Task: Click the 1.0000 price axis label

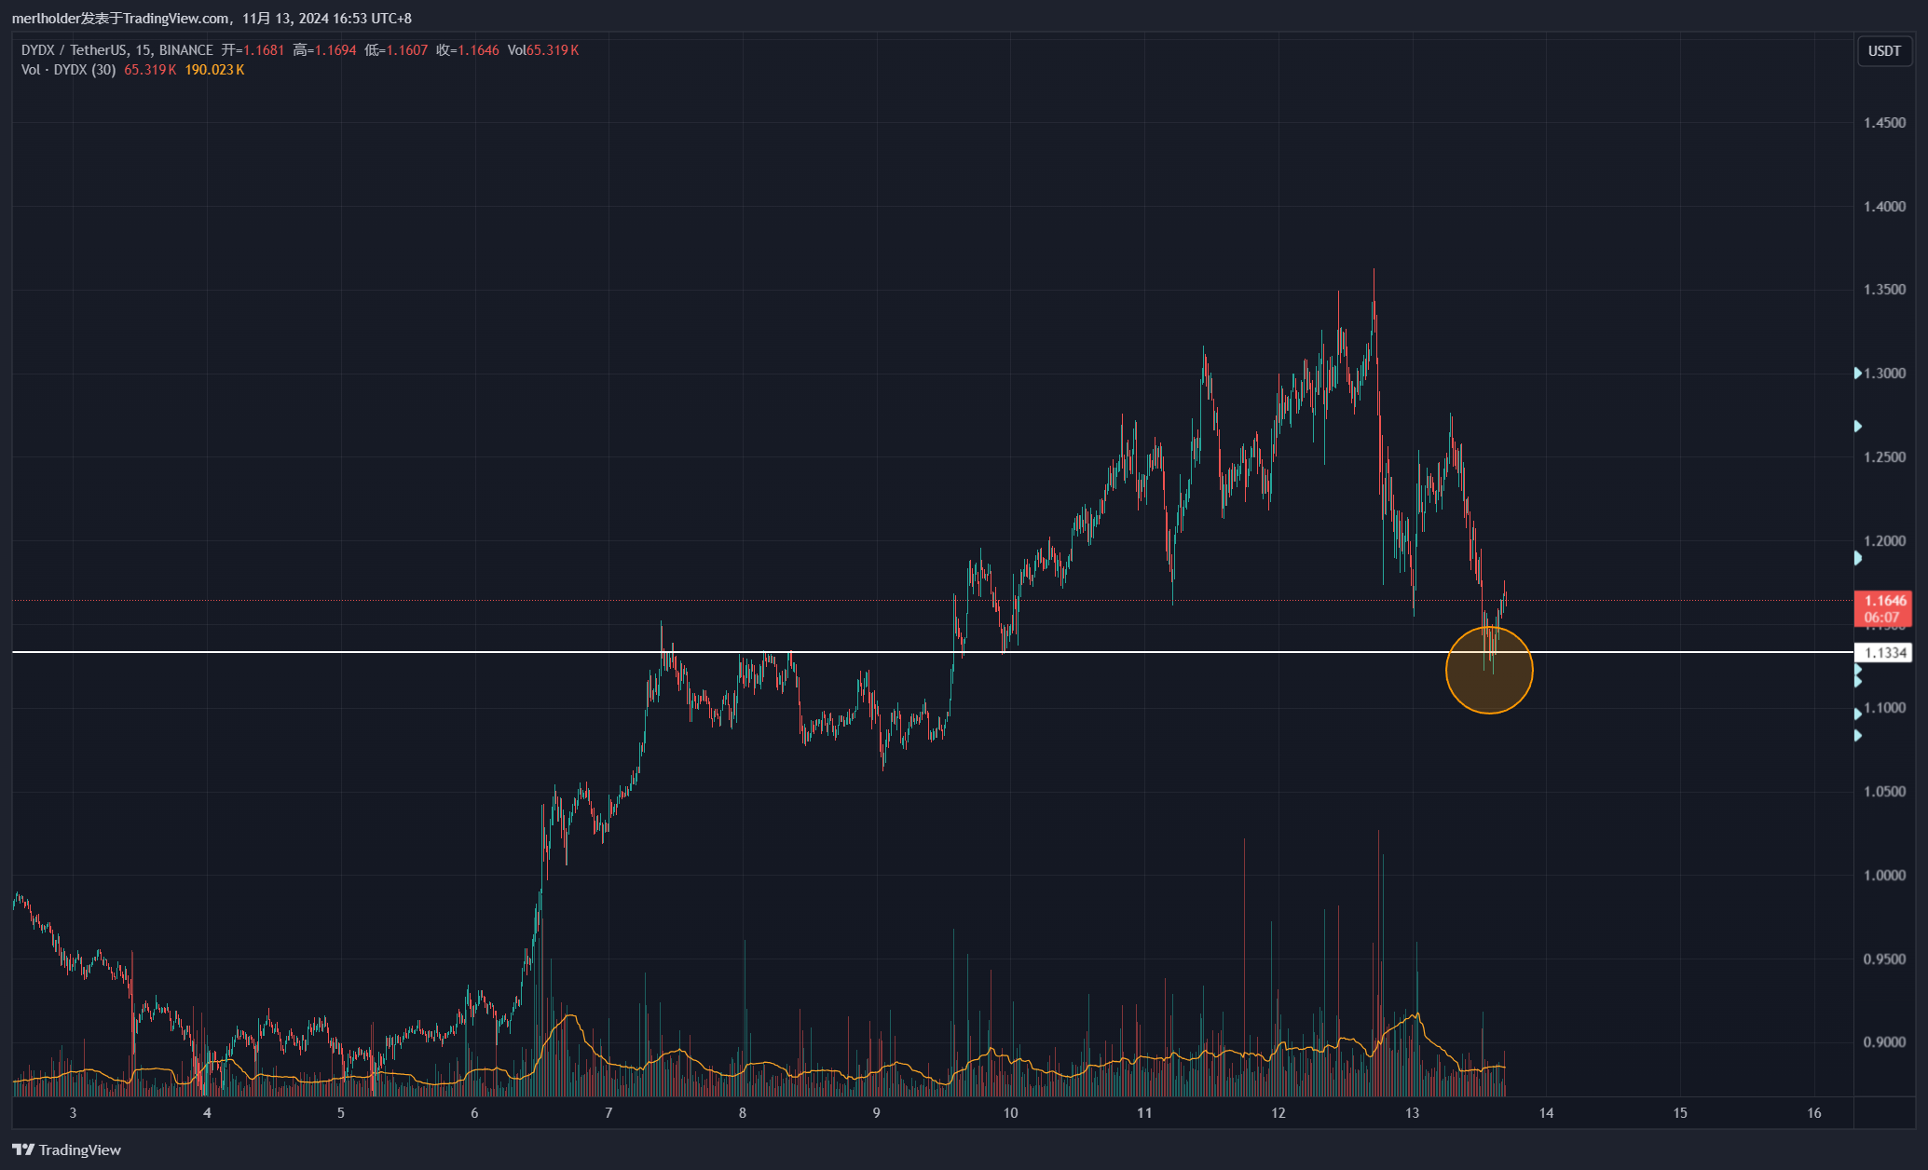Action: pyautogui.click(x=1884, y=876)
